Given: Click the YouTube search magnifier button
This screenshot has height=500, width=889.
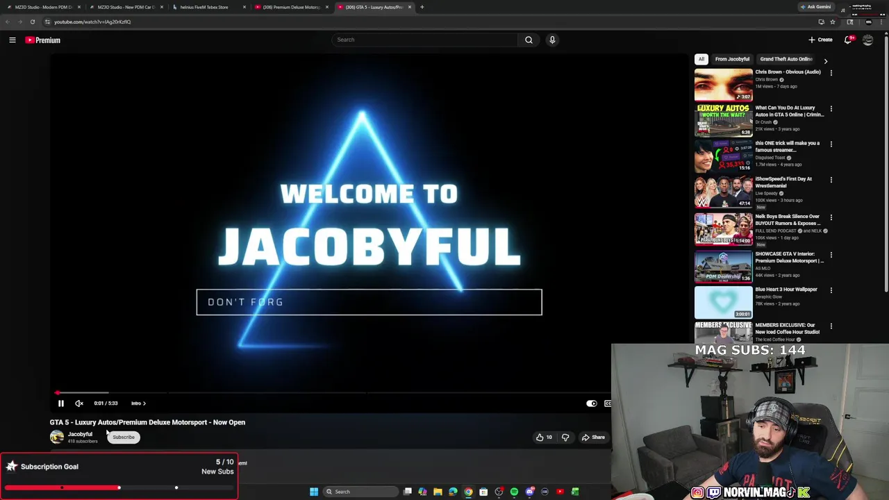Looking at the screenshot, I should pos(529,40).
